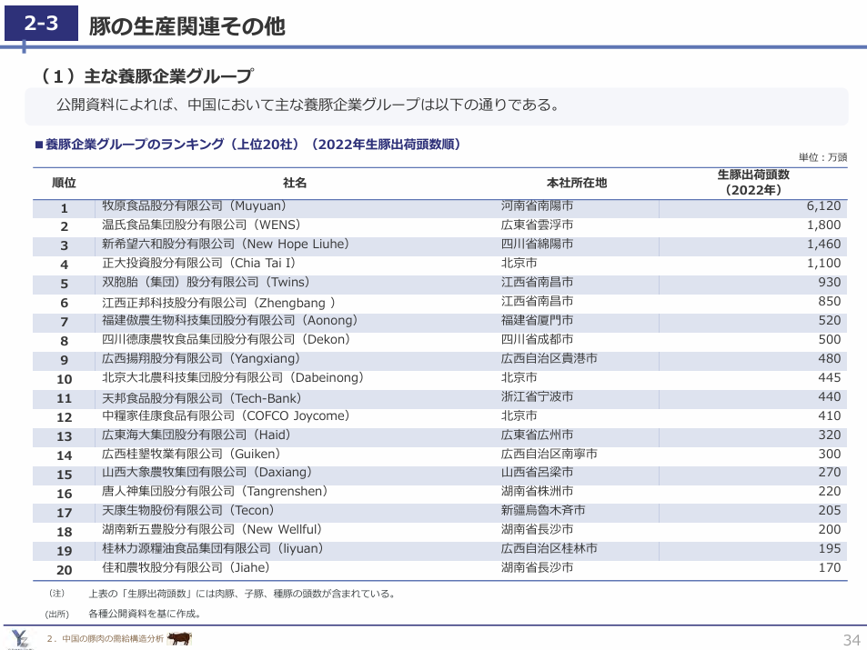Select the Tech-Bank company name cell

(x=202, y=398)
